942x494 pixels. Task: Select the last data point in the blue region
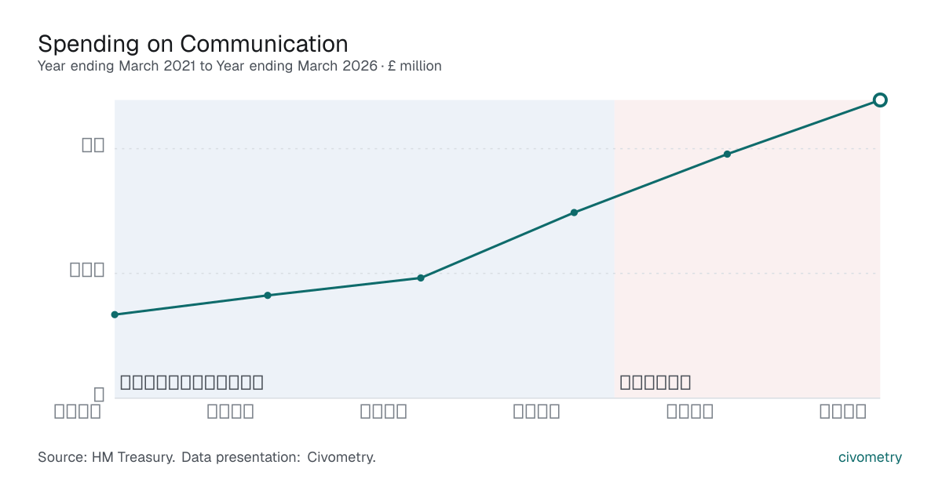pyautogui.click(x=574, y=212)
